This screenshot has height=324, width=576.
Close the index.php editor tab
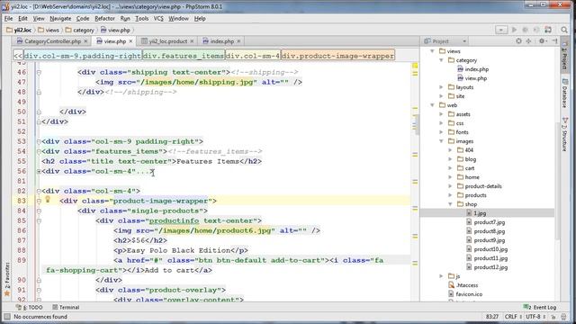(x=238, y=41)
